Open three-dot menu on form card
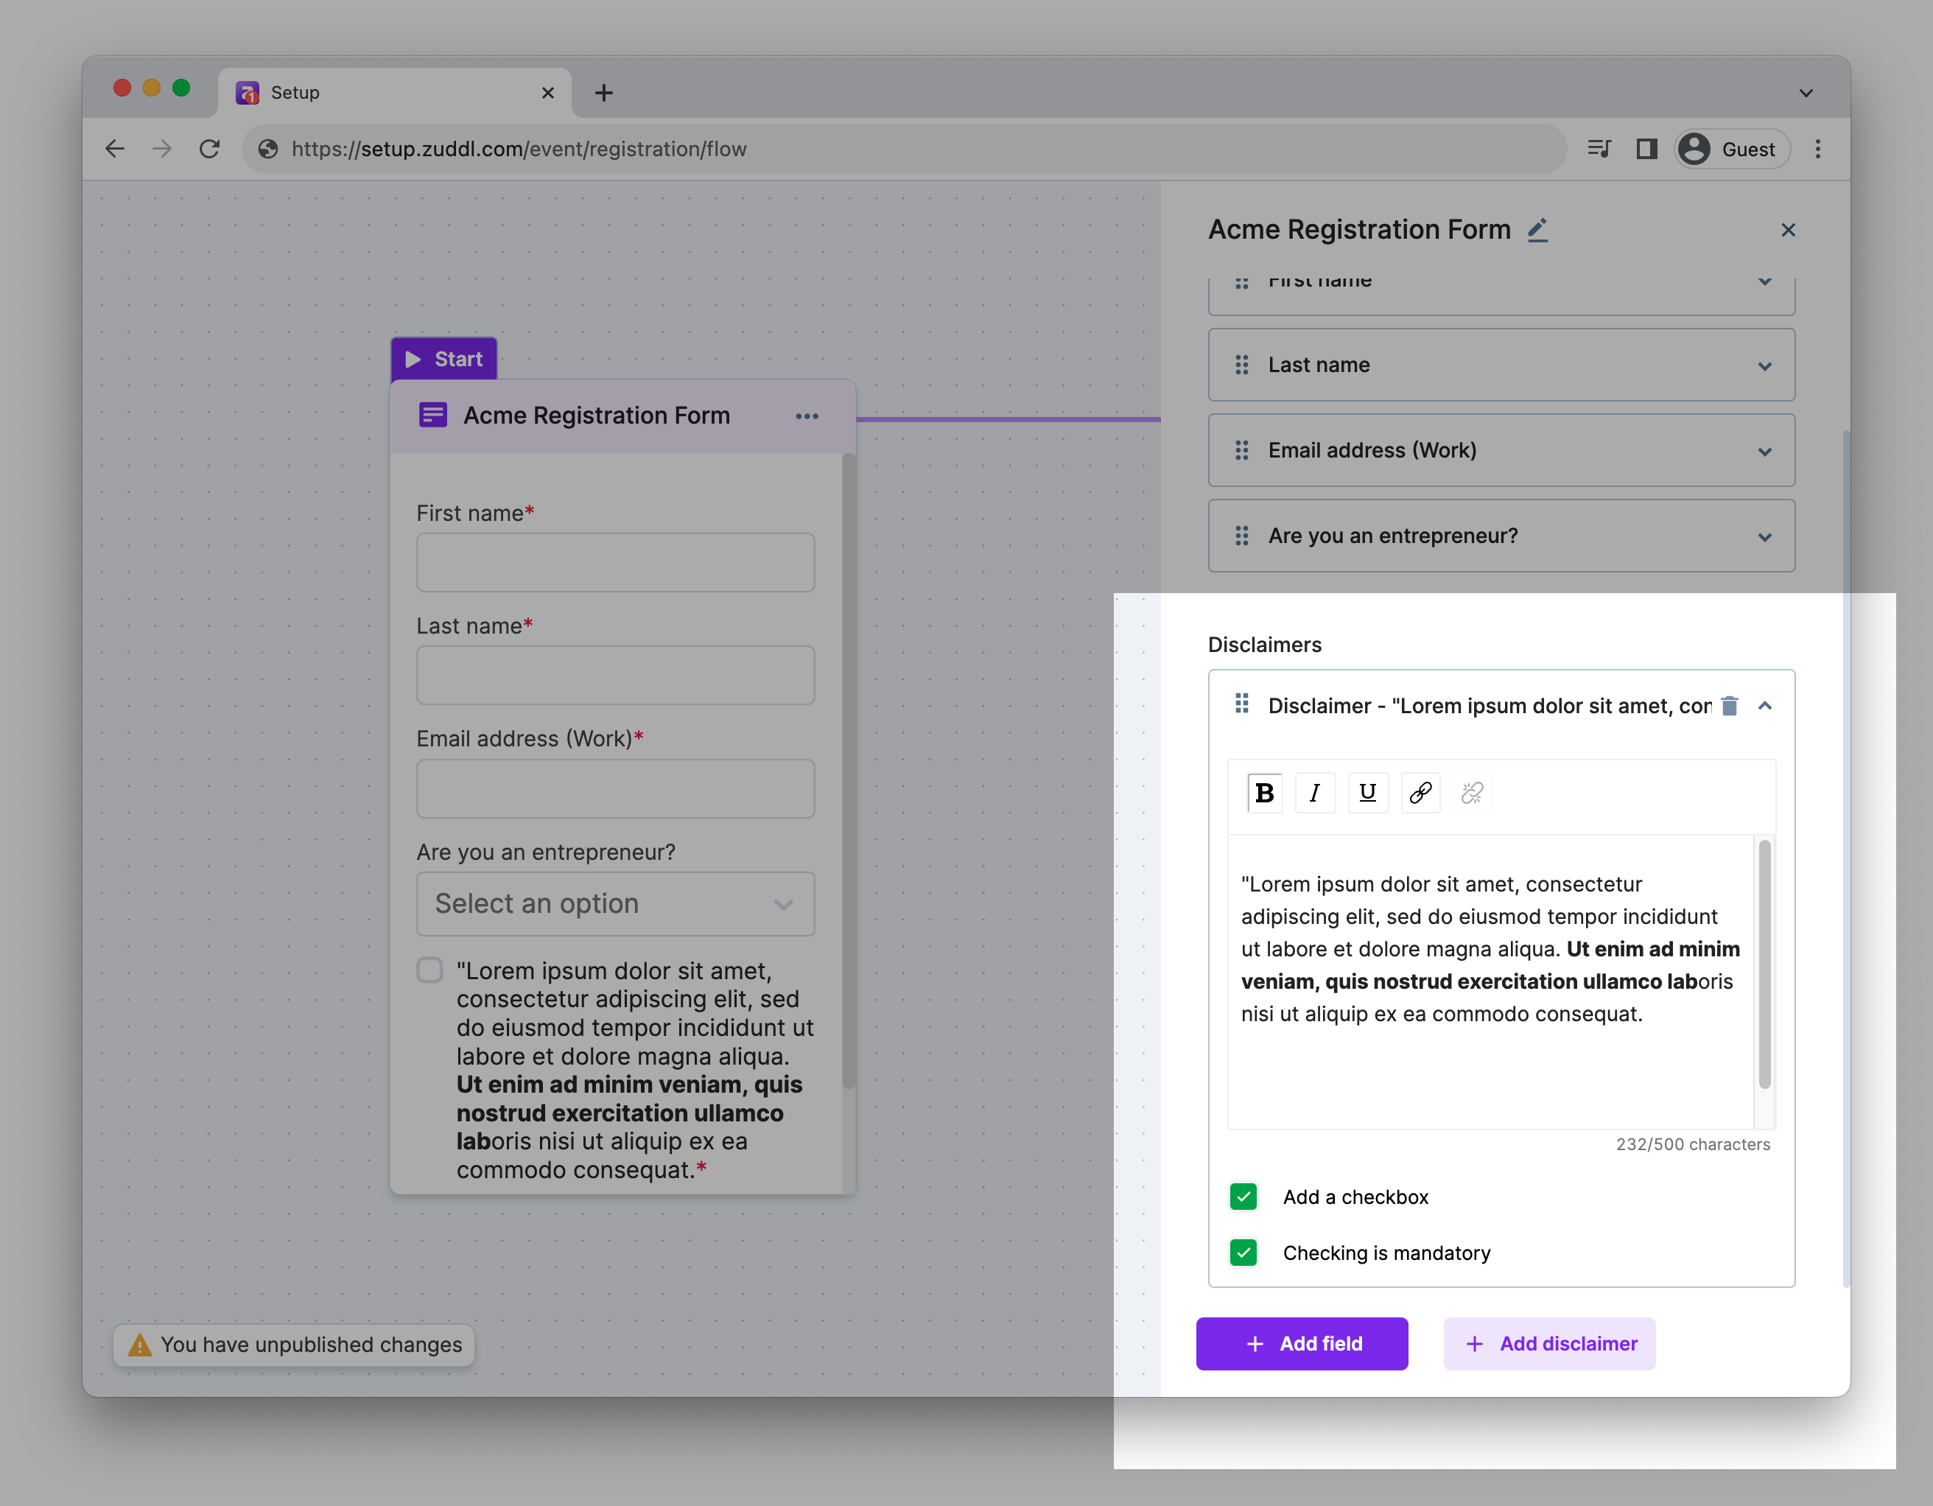1933x1506 pixels. pos(807,416)
